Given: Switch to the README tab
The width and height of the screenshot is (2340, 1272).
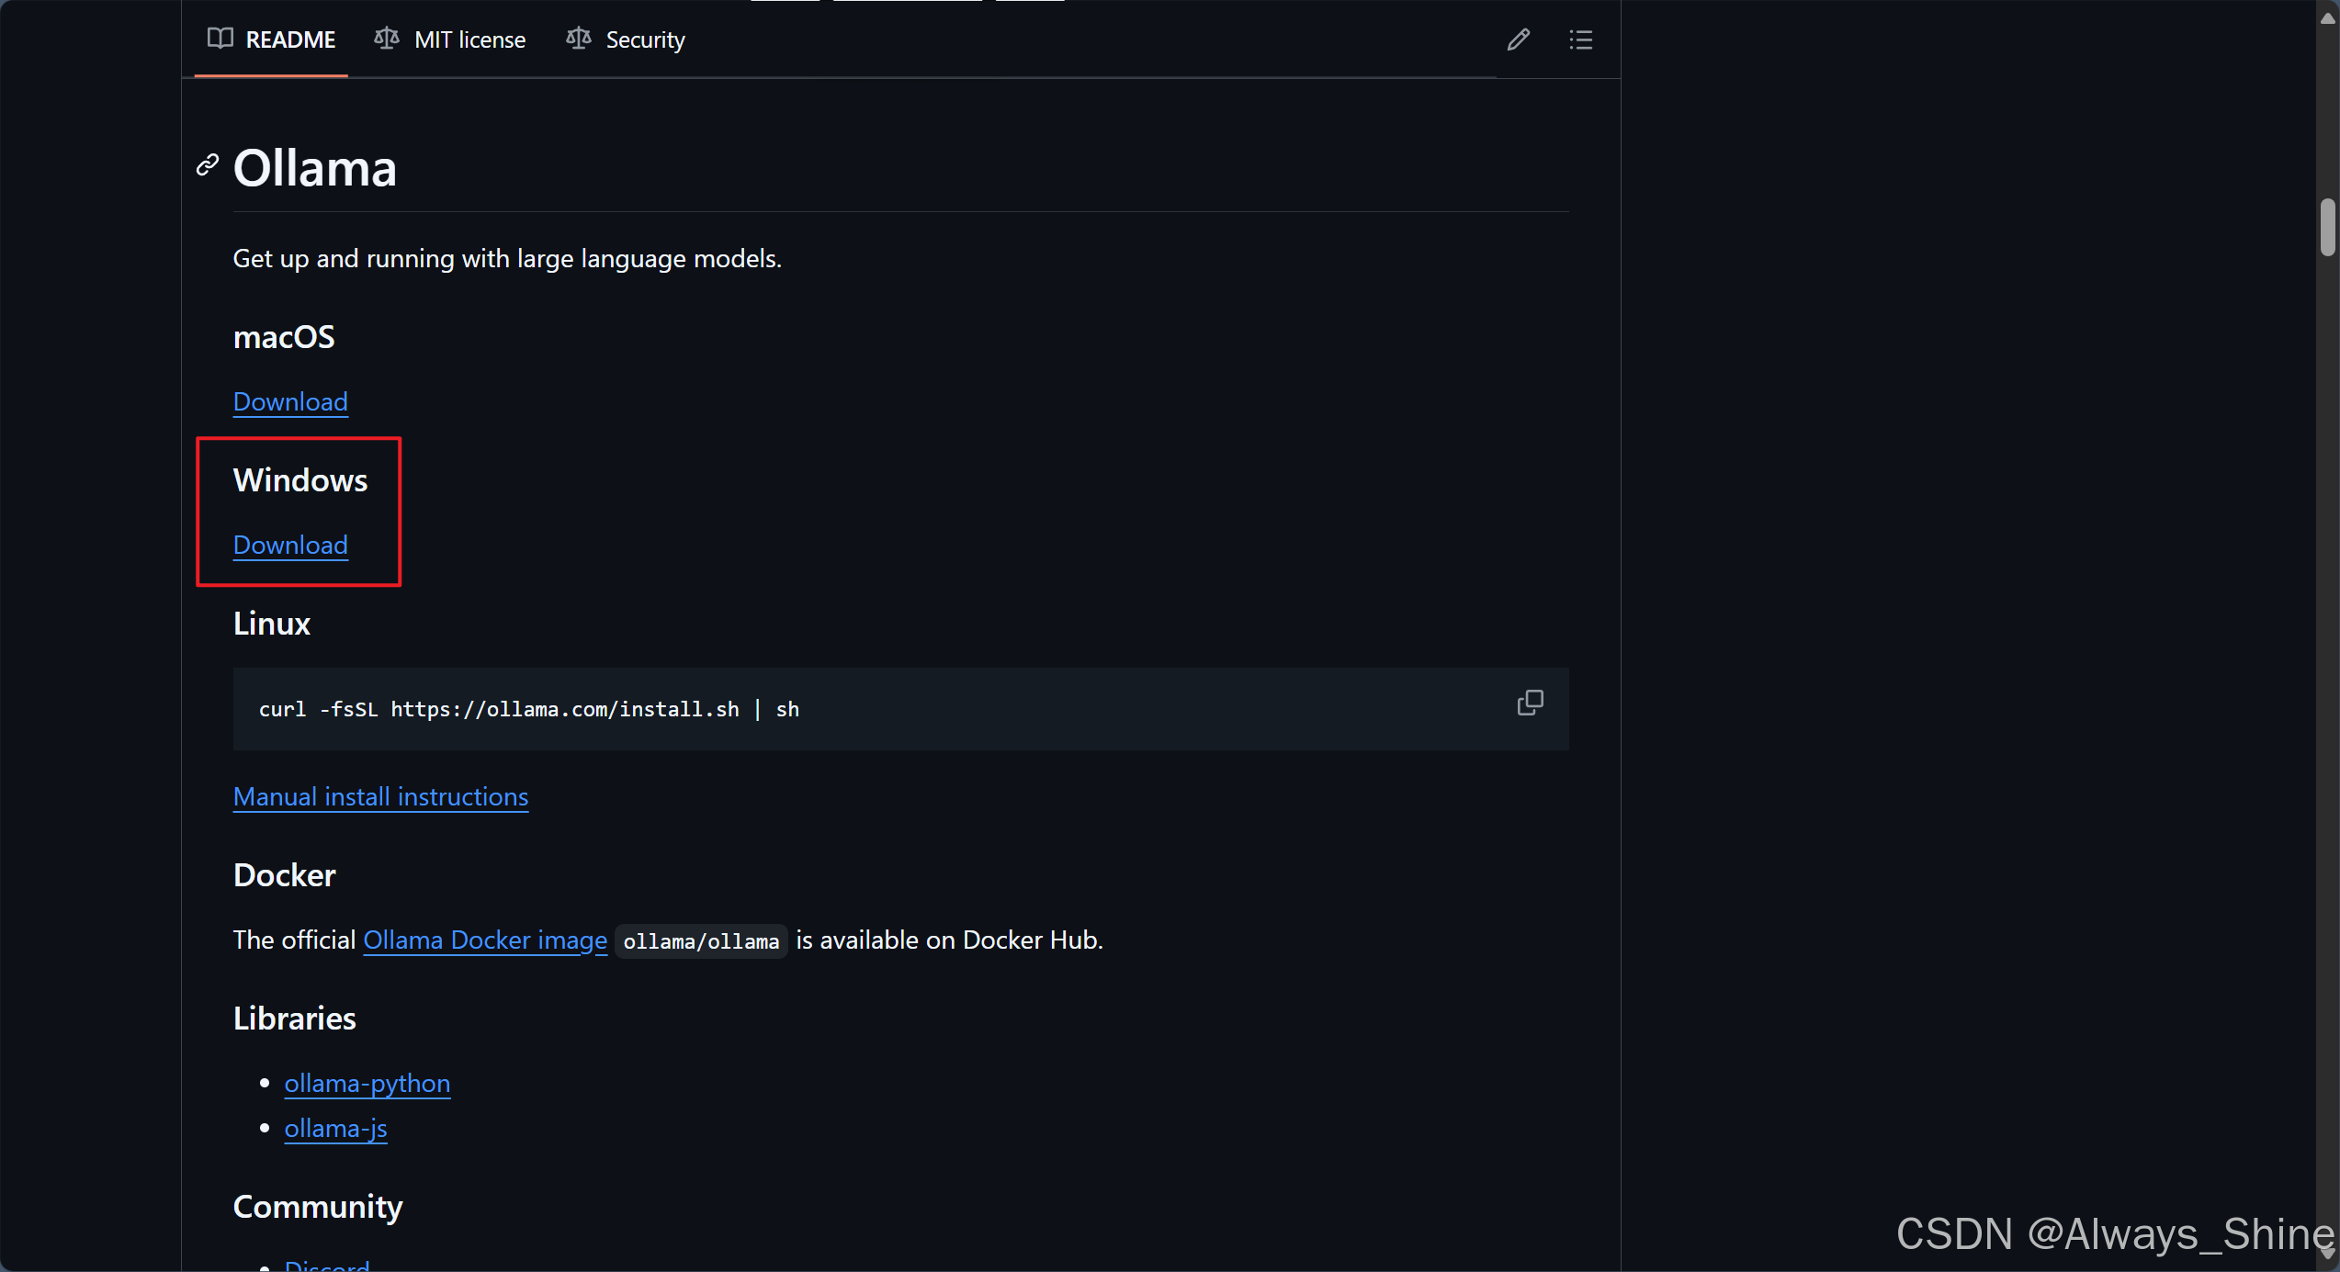Looking at the screenshot, I should pos(289,39).
